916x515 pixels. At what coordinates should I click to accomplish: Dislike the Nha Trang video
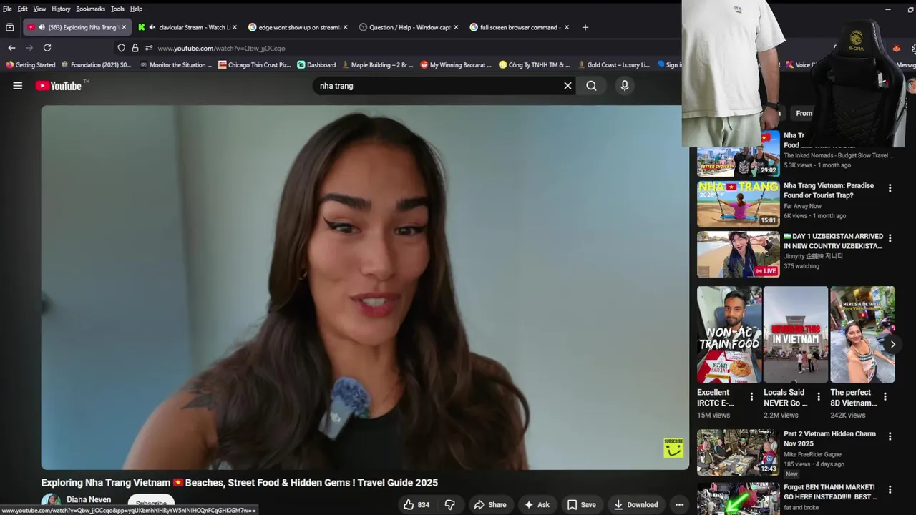pyautogui.click(x=449, y=504)
